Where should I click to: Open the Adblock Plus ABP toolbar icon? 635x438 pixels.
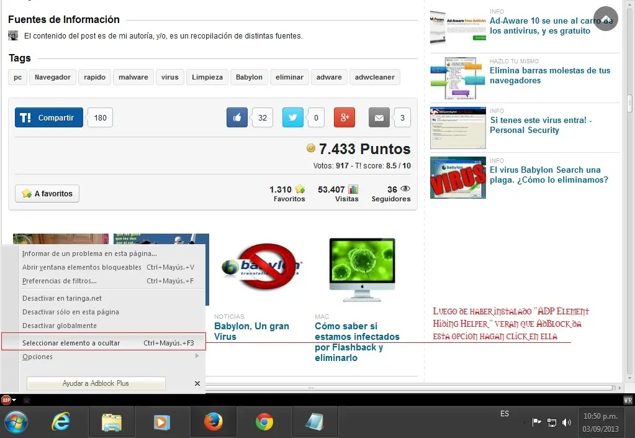(x=6, y=400)
